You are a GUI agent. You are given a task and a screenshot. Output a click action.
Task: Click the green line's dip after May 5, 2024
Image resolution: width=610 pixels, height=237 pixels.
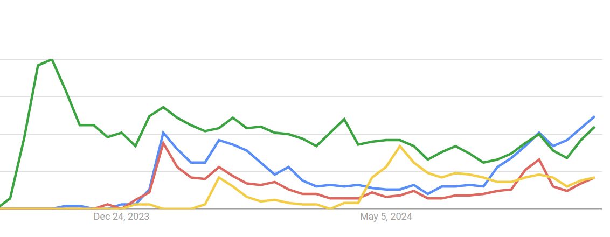click(x=428, y=159)
